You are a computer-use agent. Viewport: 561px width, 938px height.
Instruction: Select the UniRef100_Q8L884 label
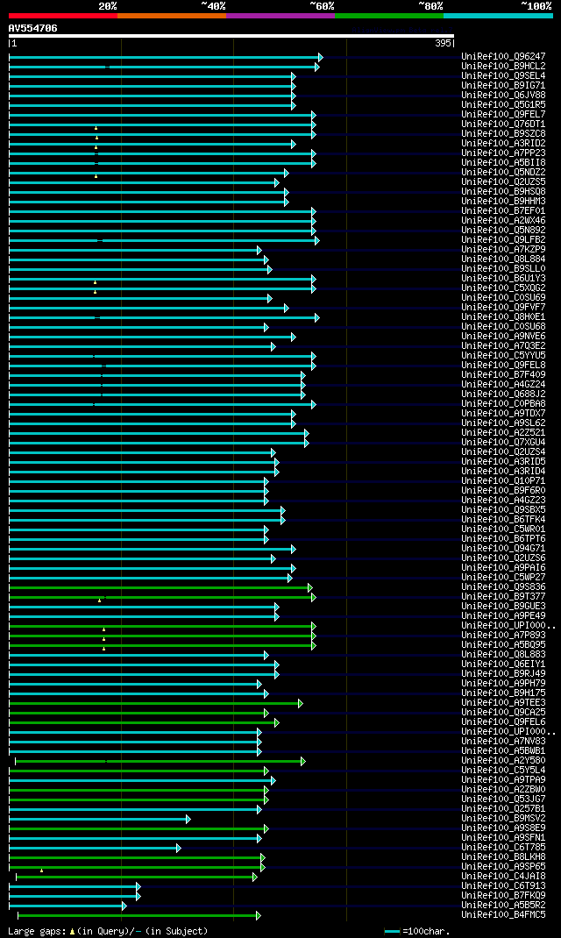click(x=503, y=259)
